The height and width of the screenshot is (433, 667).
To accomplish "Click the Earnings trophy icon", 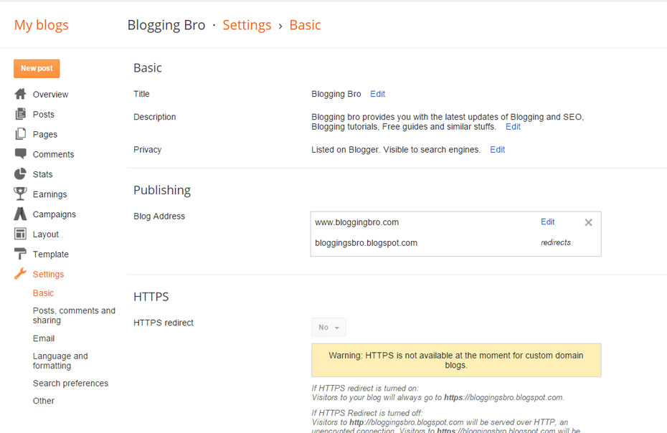I will click(20, 194).
